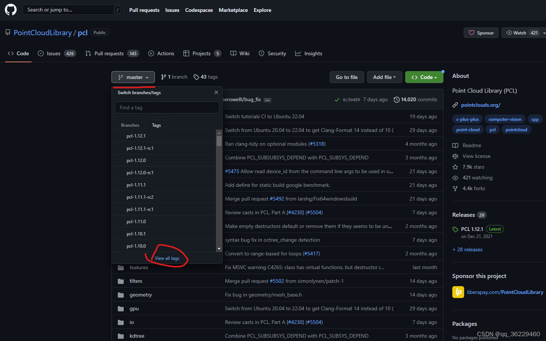Viewport: 546px width, 341px height.
Task: Click the View all tags link
Action: pyautogui.click(x=167, y=258)
